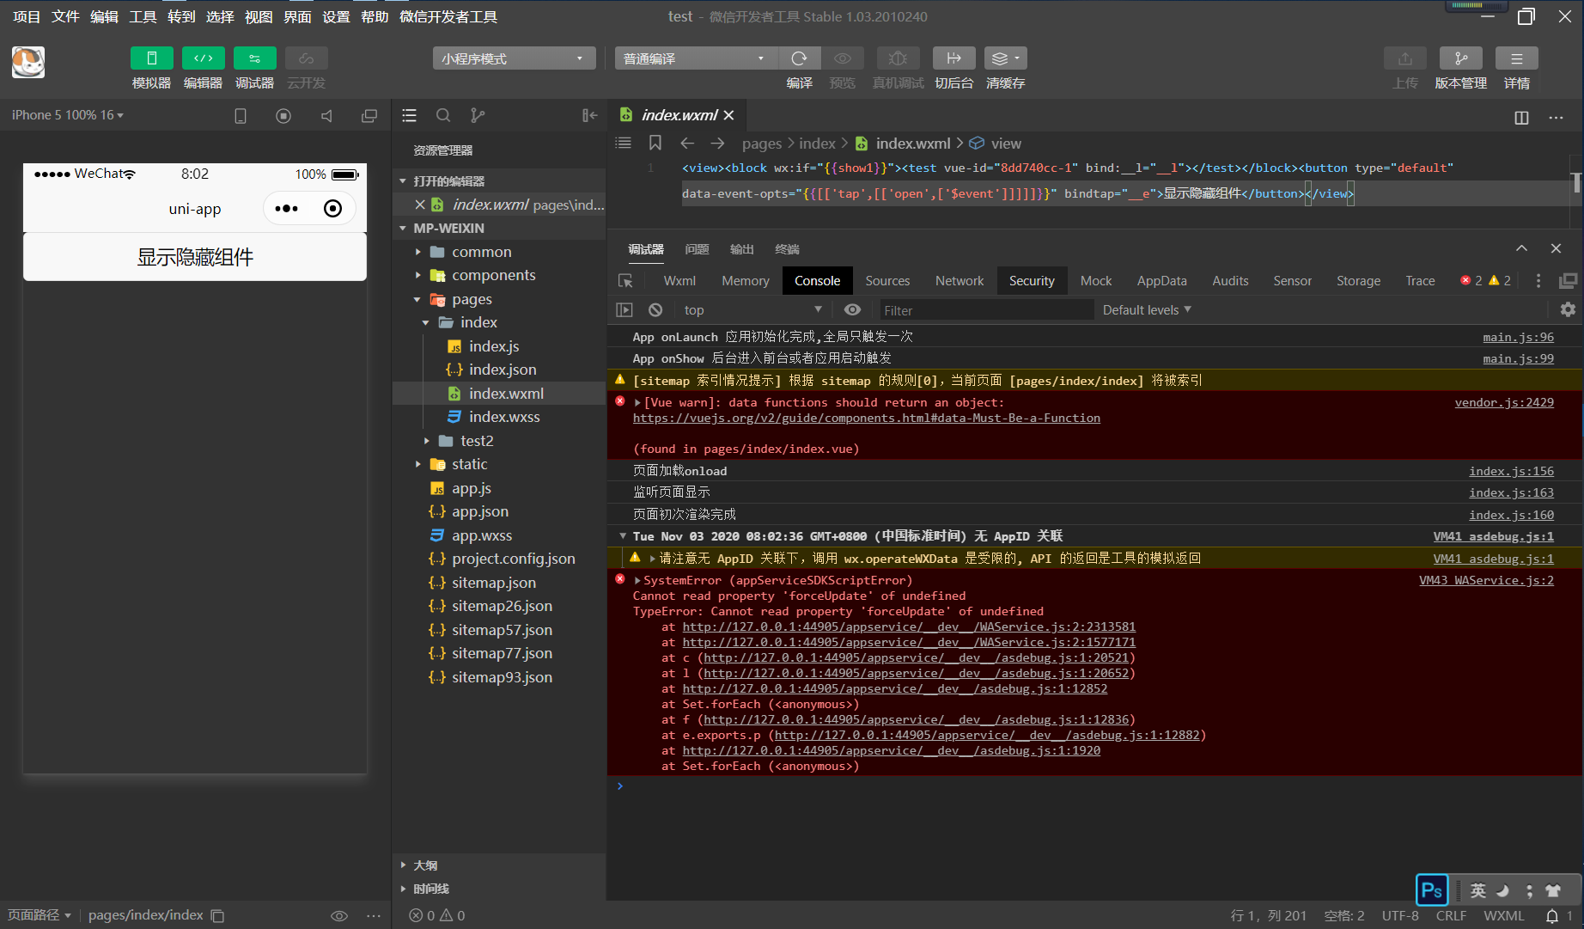Click the switch to background icon

[x=953, y=58]
